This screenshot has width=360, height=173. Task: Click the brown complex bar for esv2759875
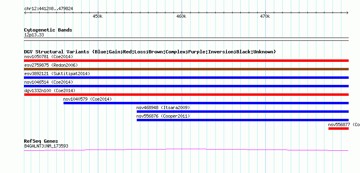point(186,69)
